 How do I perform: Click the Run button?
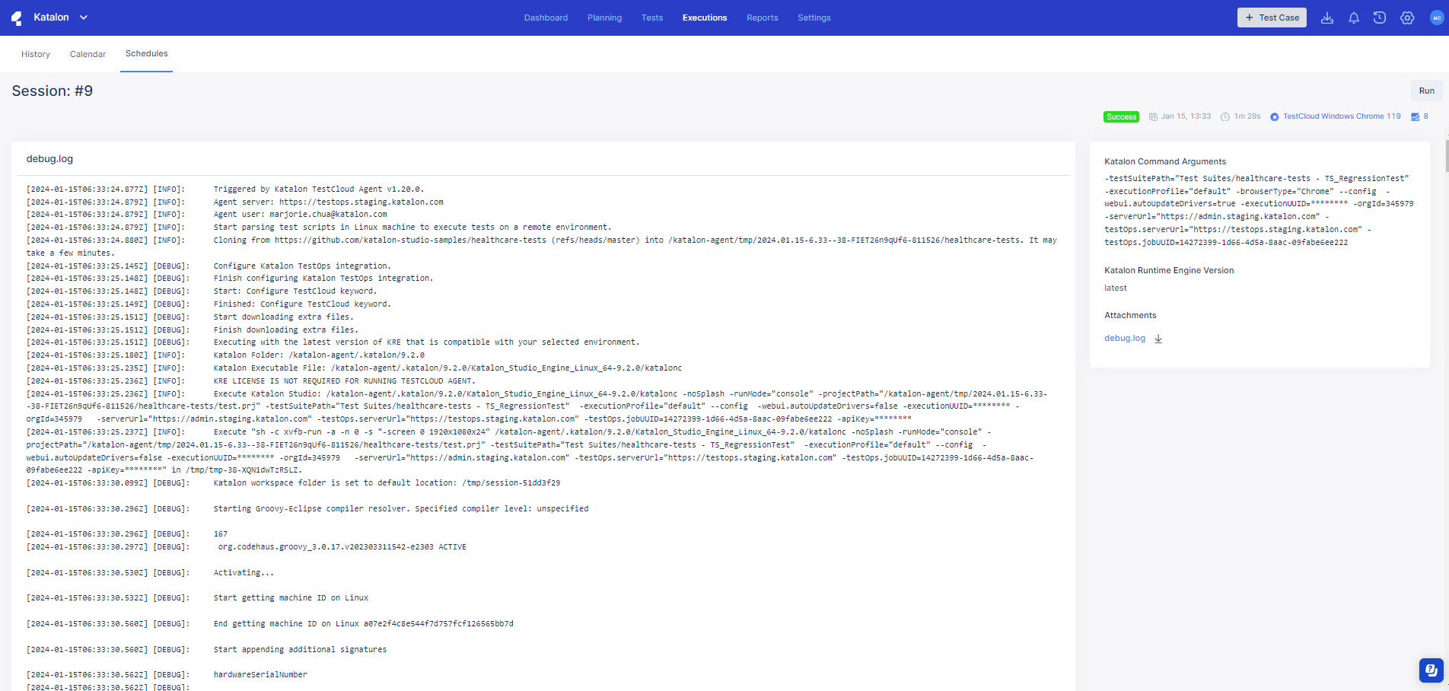(1426, 91)
